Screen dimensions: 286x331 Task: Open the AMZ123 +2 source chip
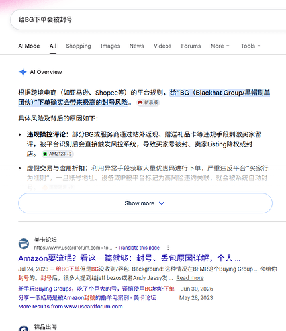(58, 154)
